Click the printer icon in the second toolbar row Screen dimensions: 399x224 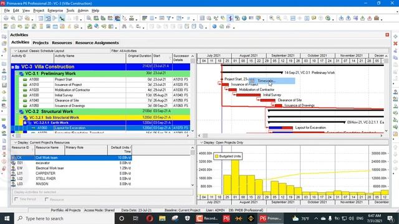click(222, 26)
